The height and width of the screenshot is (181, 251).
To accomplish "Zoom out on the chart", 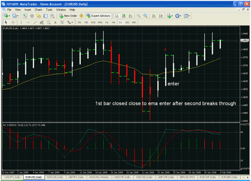I will pos(145,16).
